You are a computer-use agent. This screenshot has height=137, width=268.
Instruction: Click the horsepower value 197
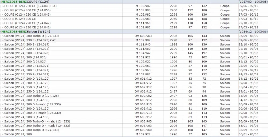(x=204, y=53)
